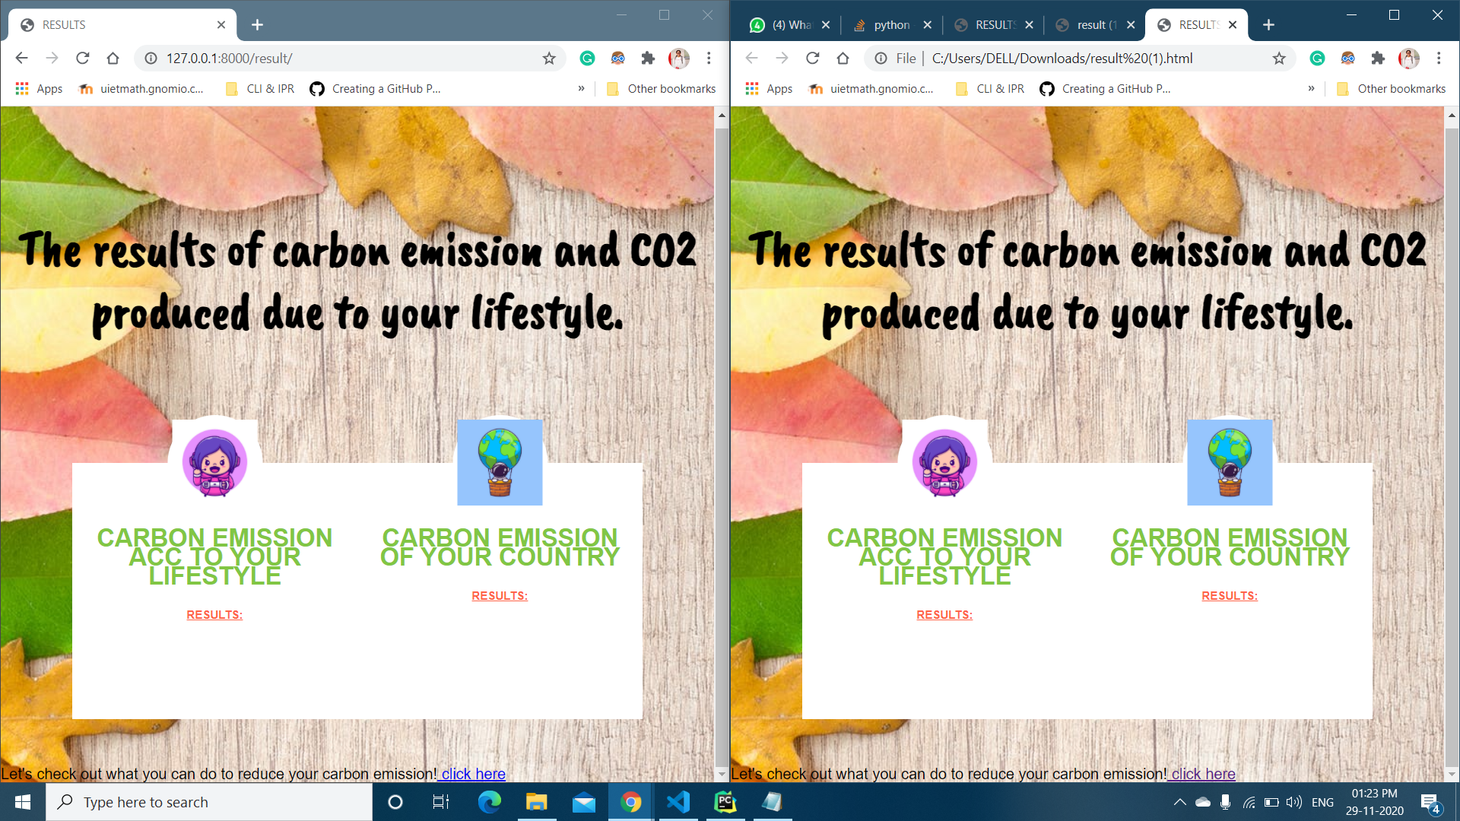Open the Creating a GitHub P... bookmark in the right browser
This screenshot has height=821, width=1460.
coord(1106,88)
